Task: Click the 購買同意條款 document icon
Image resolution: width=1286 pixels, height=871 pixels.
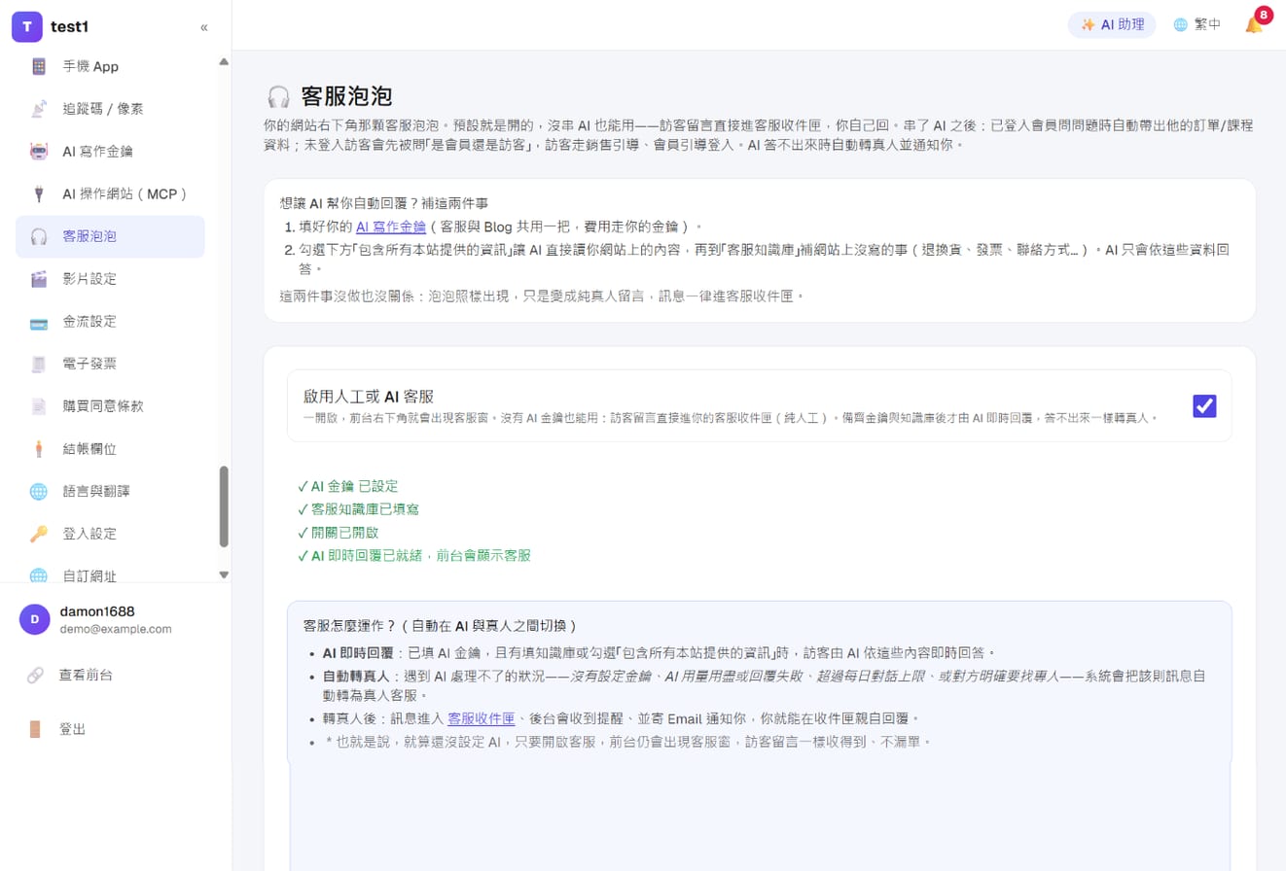Action: point(39,406)
